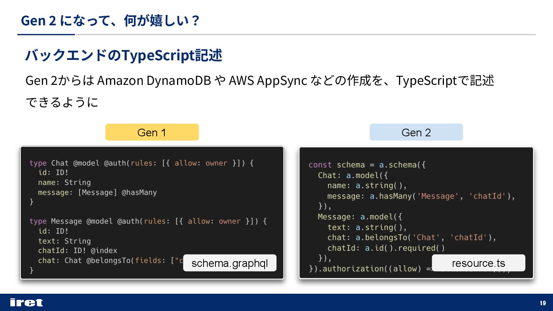Click the page number 19
553x311 pixels.
(543, 303)
